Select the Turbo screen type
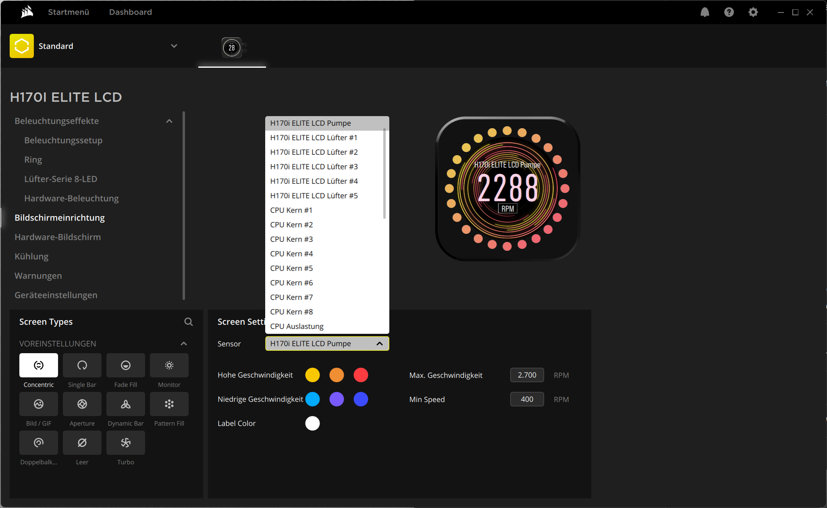827x508 pixels. (126, 443)
